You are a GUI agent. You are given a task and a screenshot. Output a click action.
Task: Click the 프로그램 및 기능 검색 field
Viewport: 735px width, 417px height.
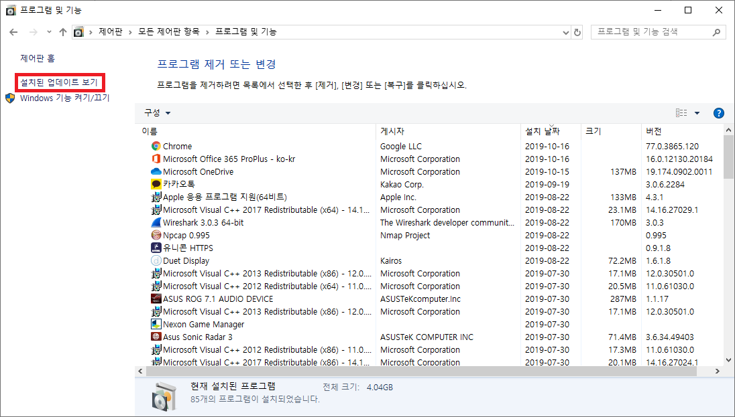(x=658, y=32)
